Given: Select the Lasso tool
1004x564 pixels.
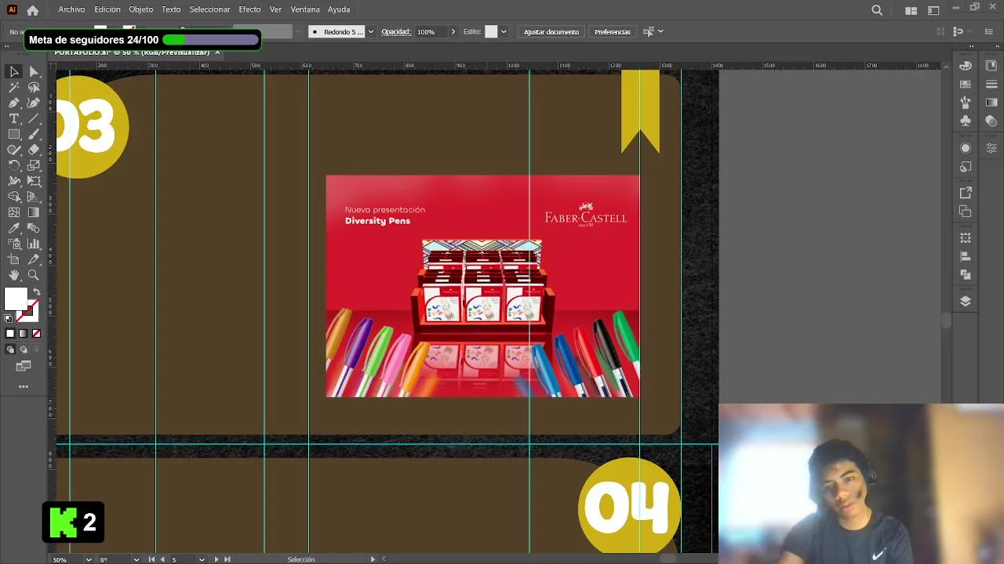Looking at the screenshot, I should (34, 87).
